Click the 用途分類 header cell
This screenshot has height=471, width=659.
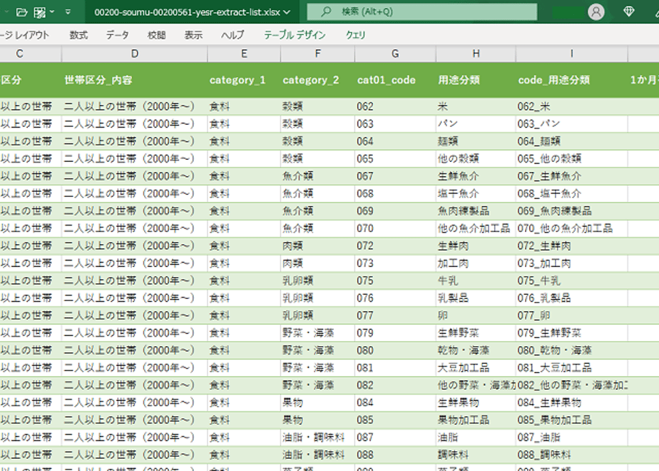coord(476,80)
